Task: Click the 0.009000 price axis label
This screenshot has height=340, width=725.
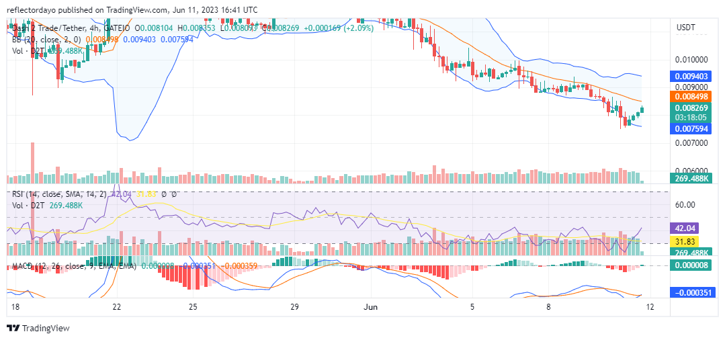Action: (692, 87)
